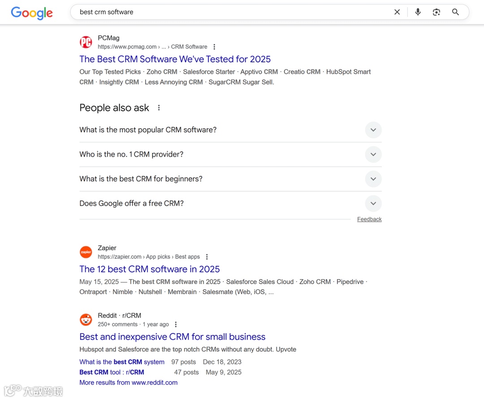Expand 'What is the most popular CRM software?'
Viewport: 484px width, 400px height.
click(x=230, y=130)
